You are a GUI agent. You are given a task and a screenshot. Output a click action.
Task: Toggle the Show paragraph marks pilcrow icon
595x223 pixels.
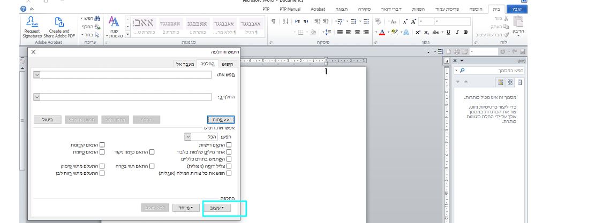click(x=273, y=21)
